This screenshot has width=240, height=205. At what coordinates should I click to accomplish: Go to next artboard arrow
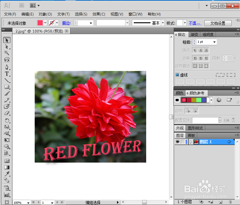click(57, 202)
